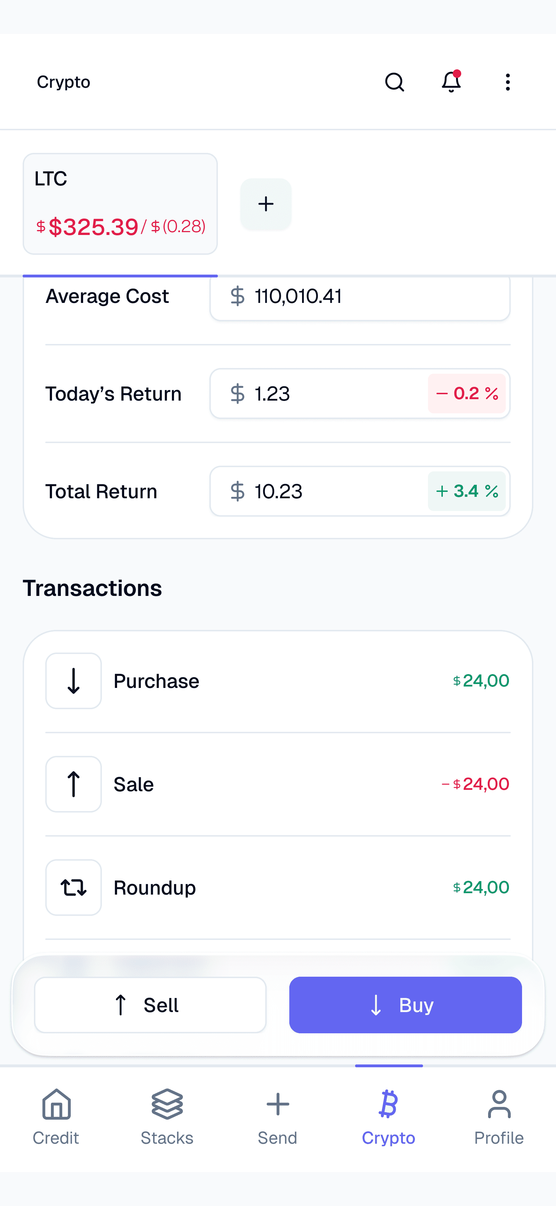The image size is (556, 1206).
Task: Open the Profile tab
Action: point(499,1116)
